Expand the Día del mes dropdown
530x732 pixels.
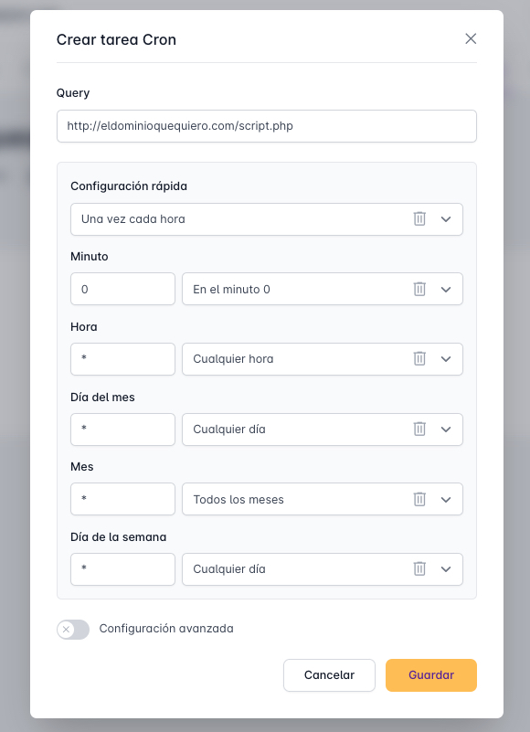446,430
